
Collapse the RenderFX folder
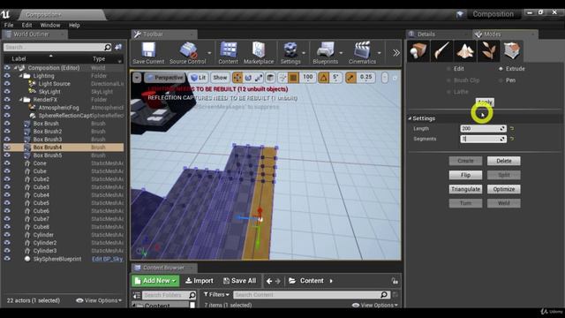pos(20,100)
